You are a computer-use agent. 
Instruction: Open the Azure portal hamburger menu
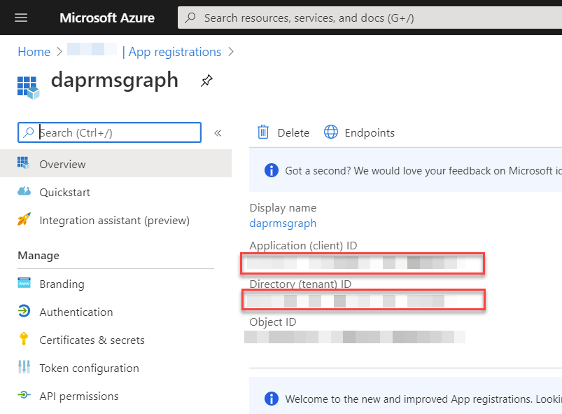21,18
